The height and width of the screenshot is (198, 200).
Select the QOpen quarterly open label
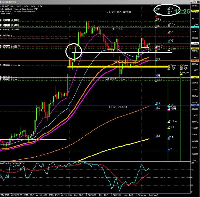(x=184, y=65)
